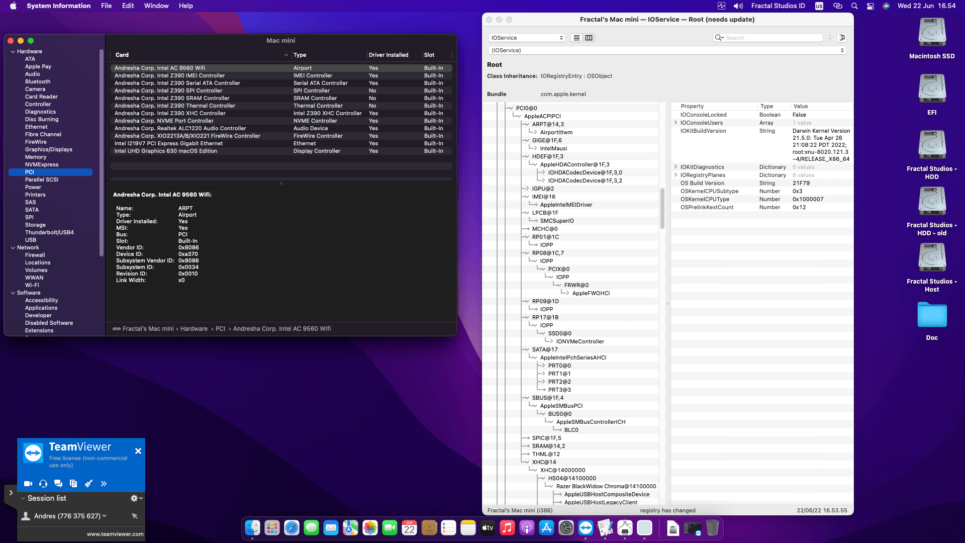Open the TeamViewer logo in the dock
The height and width of the screenshot is (543, 965).
[586, 528]
